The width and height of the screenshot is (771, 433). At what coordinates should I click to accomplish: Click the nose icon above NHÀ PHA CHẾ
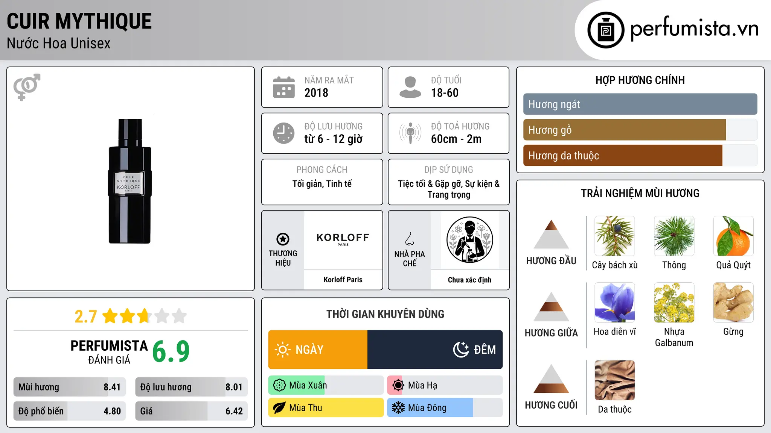click(x=410, y=239)
